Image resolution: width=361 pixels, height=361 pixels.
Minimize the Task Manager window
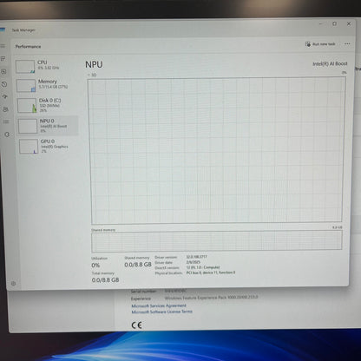pyautogui.click(x=321, y=24)
